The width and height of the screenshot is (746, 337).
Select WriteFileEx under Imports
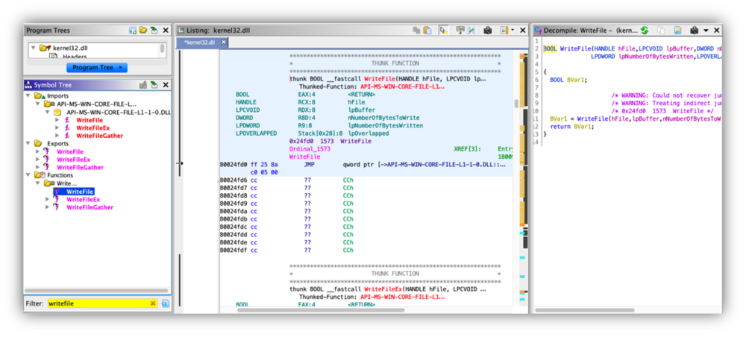tap(93, 127)
